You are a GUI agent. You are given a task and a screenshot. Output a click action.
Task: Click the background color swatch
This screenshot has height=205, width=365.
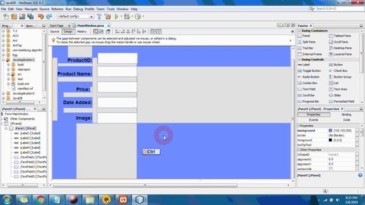coord(330,130)
